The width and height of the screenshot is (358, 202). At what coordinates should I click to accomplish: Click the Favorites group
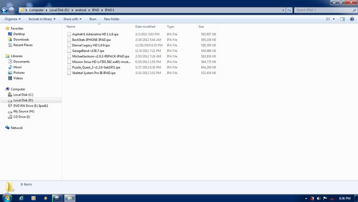click(14, 28)
